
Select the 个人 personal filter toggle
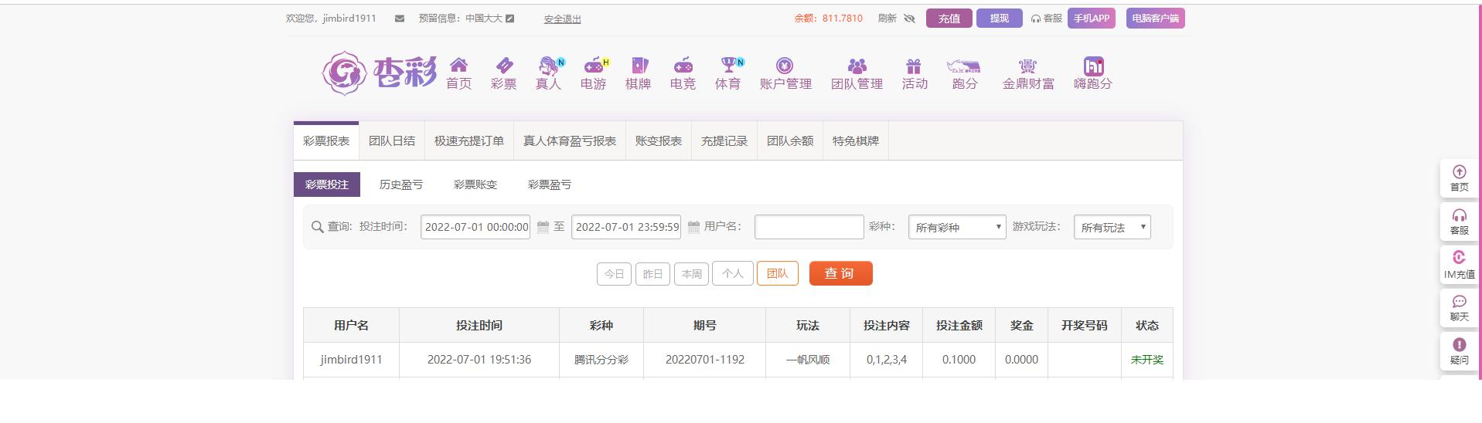732,273
